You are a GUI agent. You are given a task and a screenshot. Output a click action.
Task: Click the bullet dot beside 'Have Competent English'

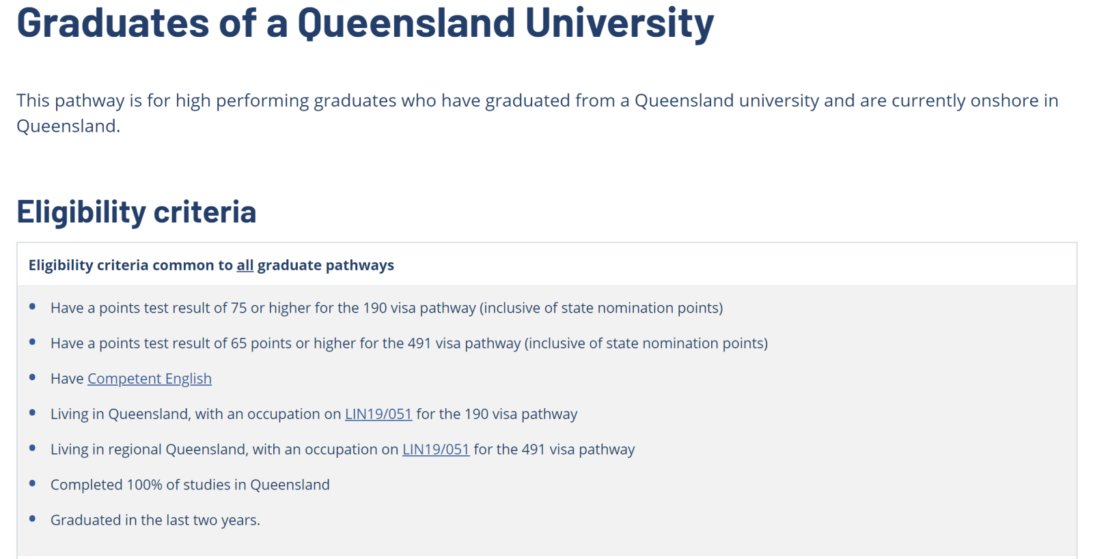click(x=32, y=377)
